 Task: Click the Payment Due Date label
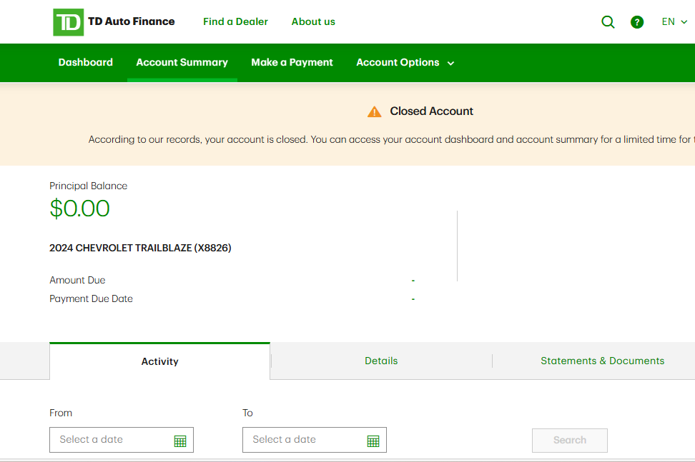pyautogui.click(x=91, y=298)
